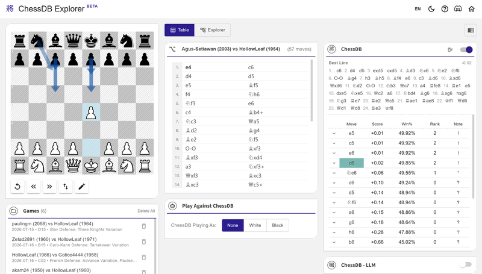Expand the e5 move row chevron
The width and height of the screenshot is (482, 274).
coord(334,133)
